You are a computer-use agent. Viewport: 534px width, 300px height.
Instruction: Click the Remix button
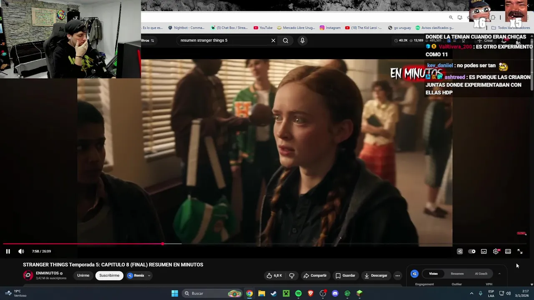click(x=136, y=275)
